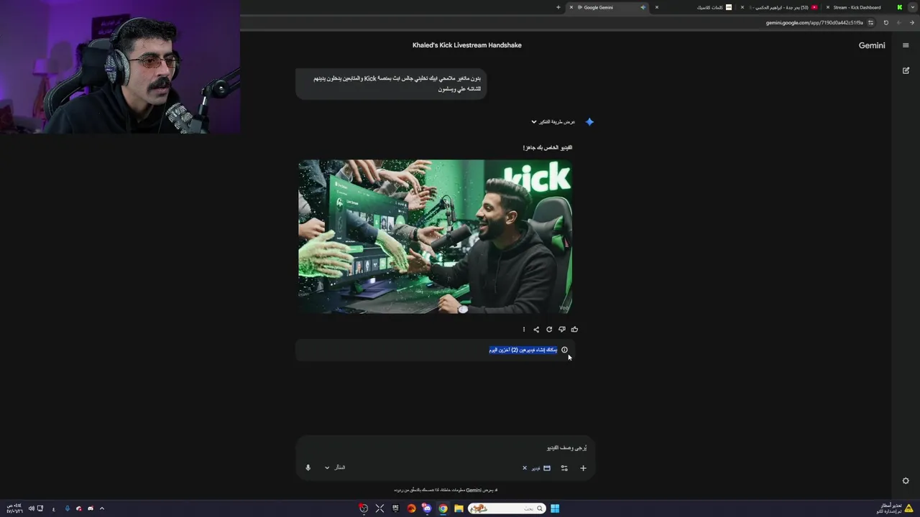Remove the video tool chip with X
Image resolution: width=920 pixels, height=517 pixels.
[525, 468]
